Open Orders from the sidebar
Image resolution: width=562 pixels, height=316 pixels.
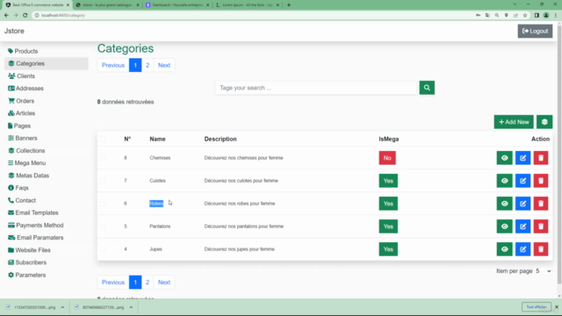tap(21, 101)
